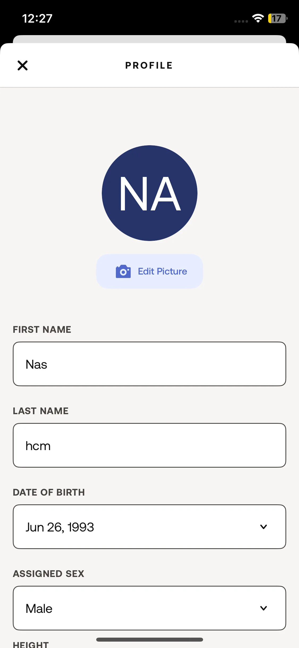Open the Assigned Sex dropdown showing Male
299x648 pixels.
click(150, 608)
